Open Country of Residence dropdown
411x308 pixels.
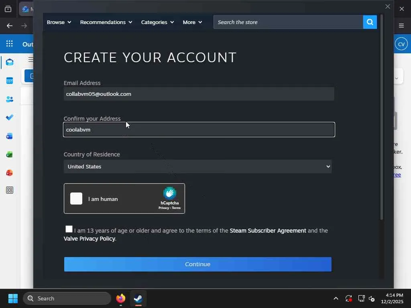(x=197, y=166)
